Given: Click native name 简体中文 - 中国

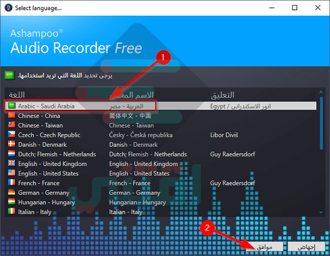Looking at the screenshot, I should [x=130, y=116].
